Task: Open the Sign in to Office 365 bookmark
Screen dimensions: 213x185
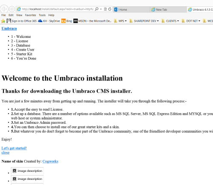Action: point(22,21)
